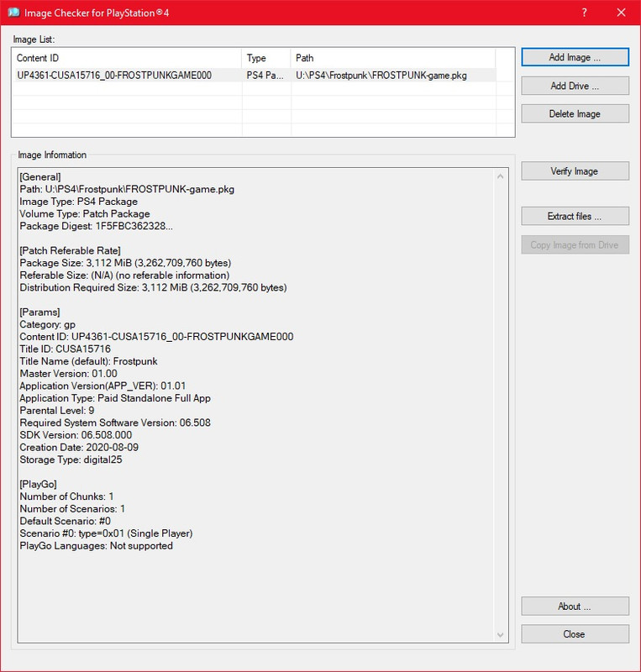Click the PlayGo Languages: Not supported line
Screen dimensions: 641x672
(x=96, y=546)
